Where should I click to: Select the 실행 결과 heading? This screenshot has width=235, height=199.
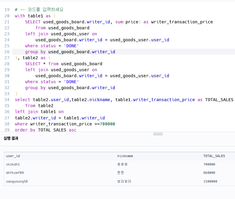click(x=11, y=138)
